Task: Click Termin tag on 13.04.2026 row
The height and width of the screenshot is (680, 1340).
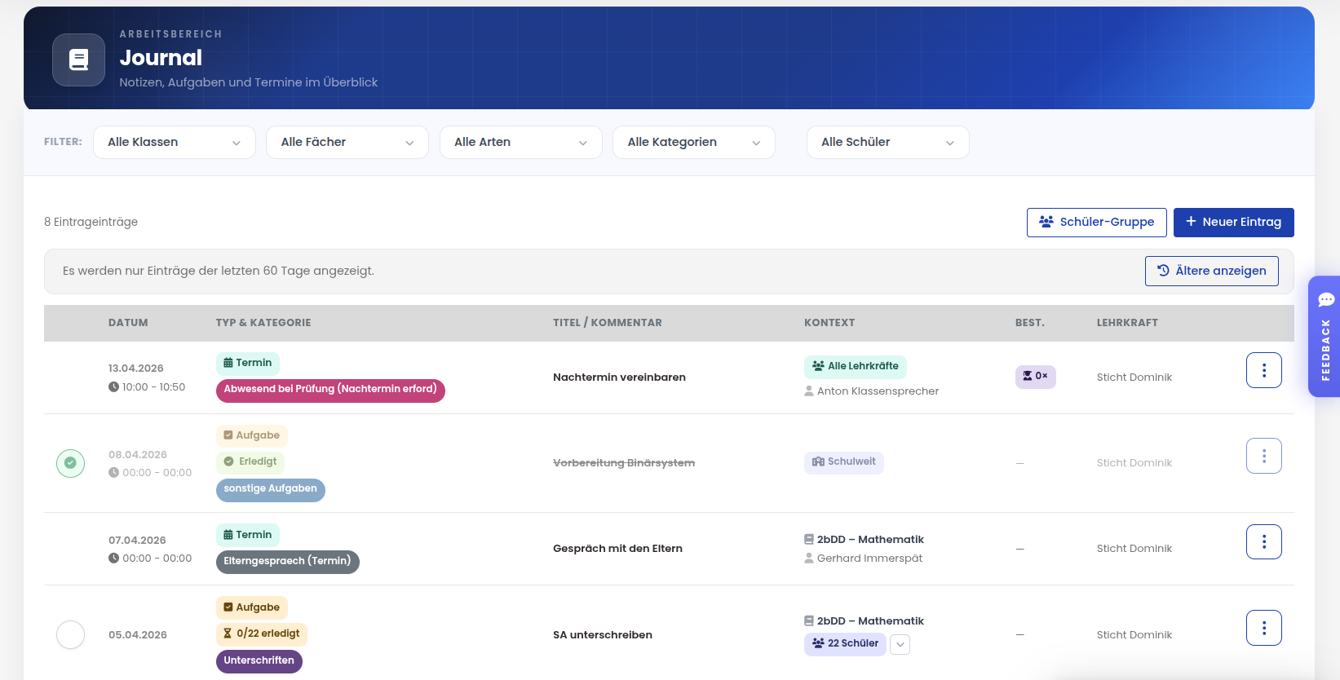Action: point(248,363)
